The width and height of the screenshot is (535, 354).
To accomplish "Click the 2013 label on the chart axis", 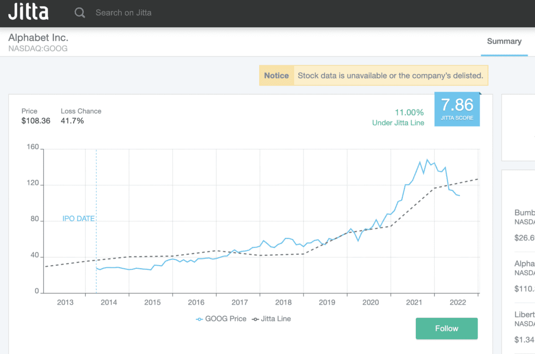I will 65,302.
